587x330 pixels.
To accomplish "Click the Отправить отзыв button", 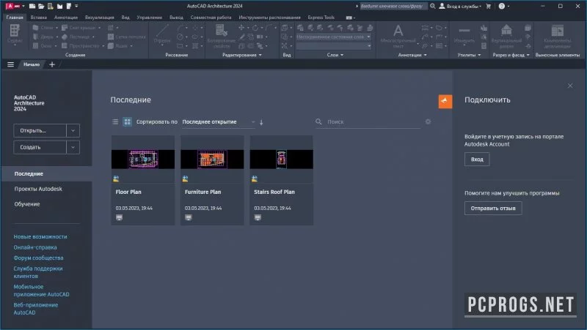I will [493, 209].
